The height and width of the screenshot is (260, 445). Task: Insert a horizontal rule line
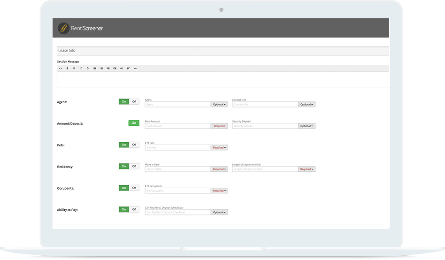[x=135, y=69]
